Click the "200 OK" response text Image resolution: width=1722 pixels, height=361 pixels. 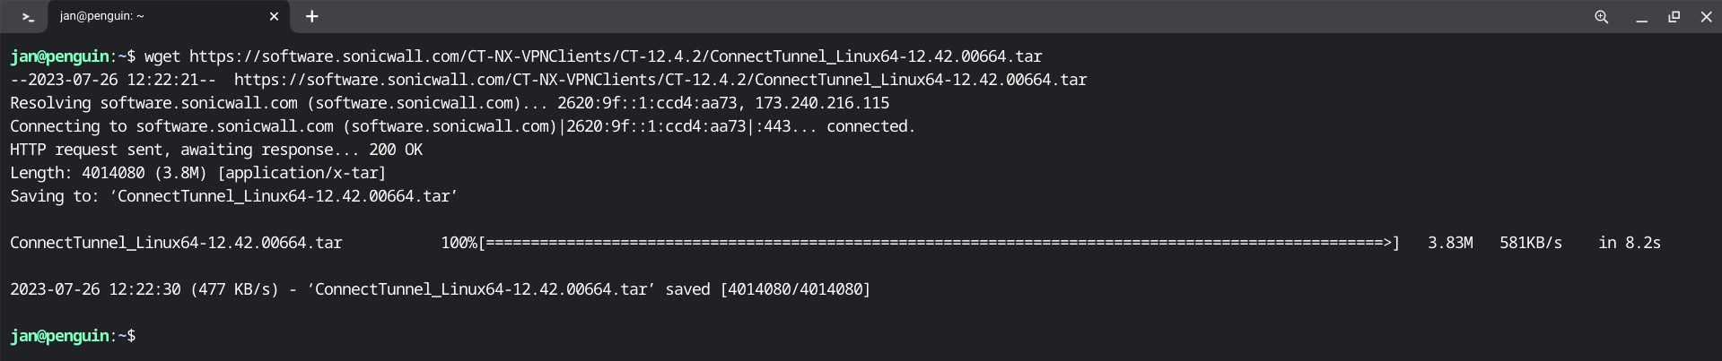tap(396, 150)
